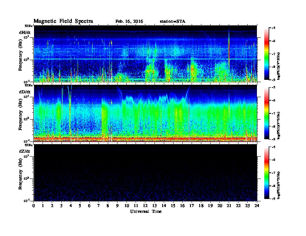
Task: Click the "-5" value on the dZ/dt color scale
Action: tap(274, 147)
